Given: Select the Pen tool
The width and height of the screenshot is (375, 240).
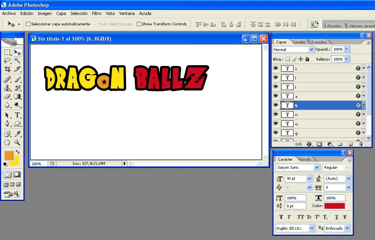Looking at the screenshot, I should click(x=7, y=123).
